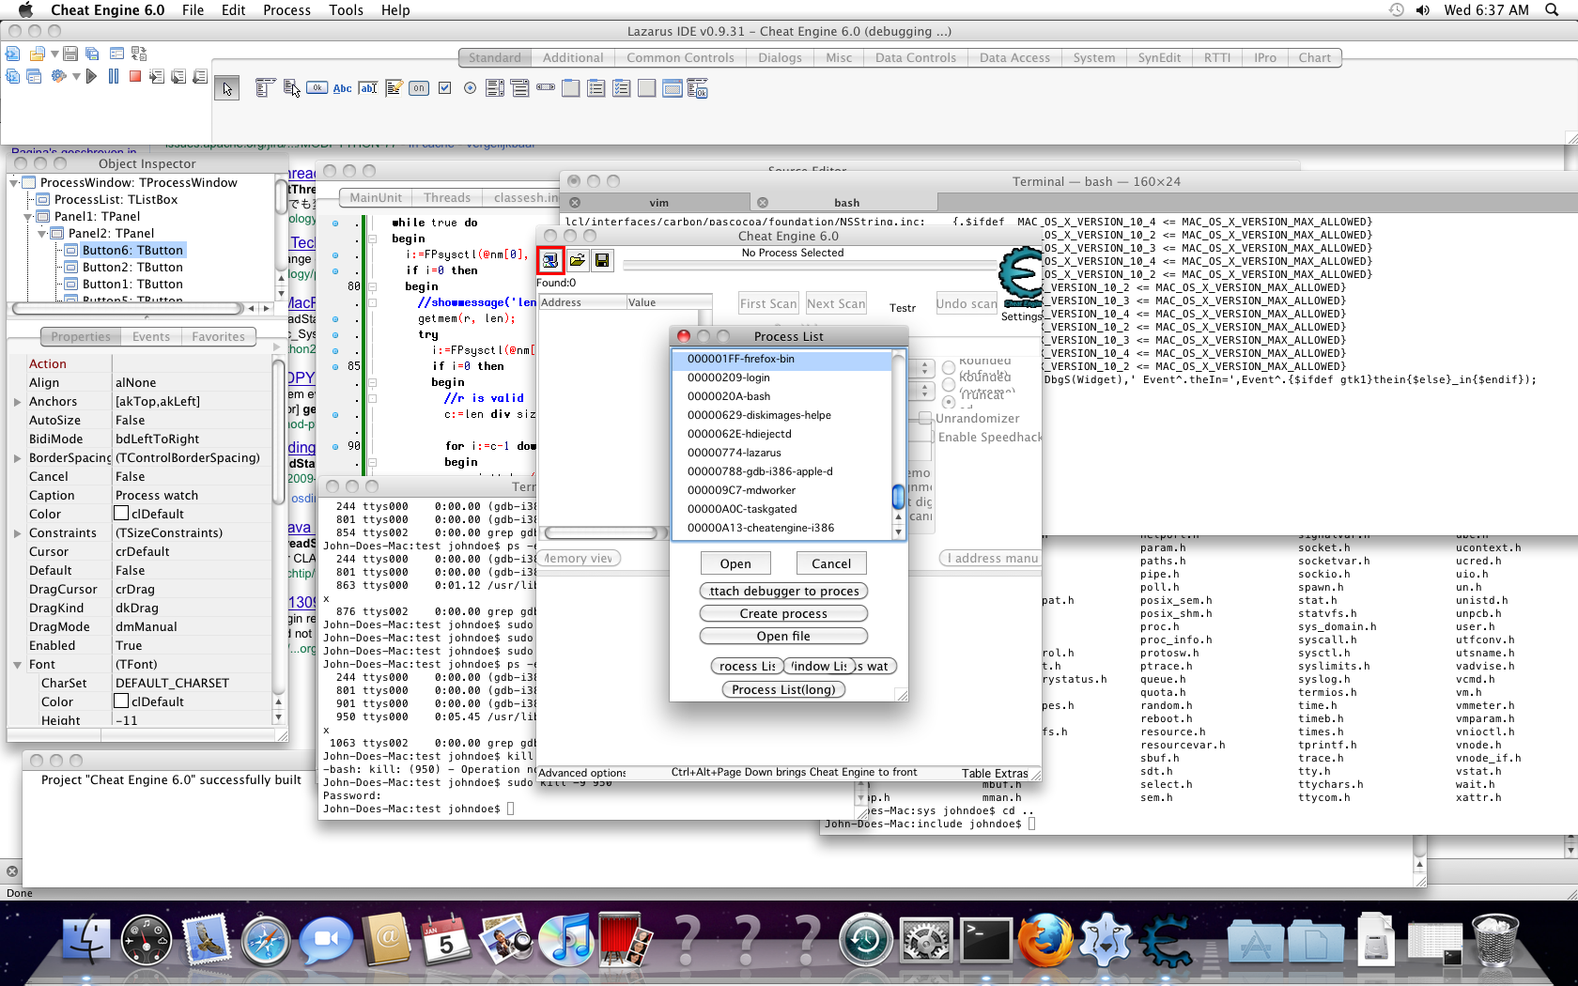The width and height of the screenshot is (1578, 986).
Task: Enable the Unrandomizer checkbox
Action: (925, 418)
